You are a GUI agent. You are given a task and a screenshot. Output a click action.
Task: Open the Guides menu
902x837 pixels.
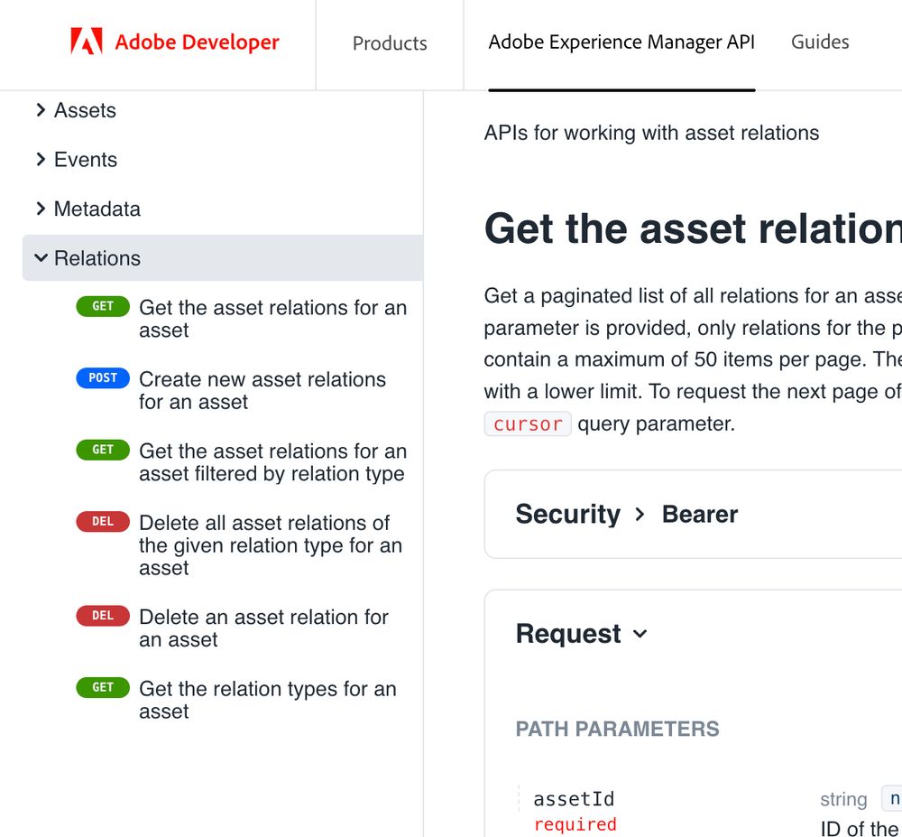[819, 42]
